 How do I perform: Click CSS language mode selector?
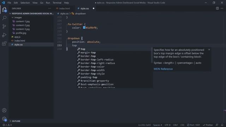tap(182, 125)
